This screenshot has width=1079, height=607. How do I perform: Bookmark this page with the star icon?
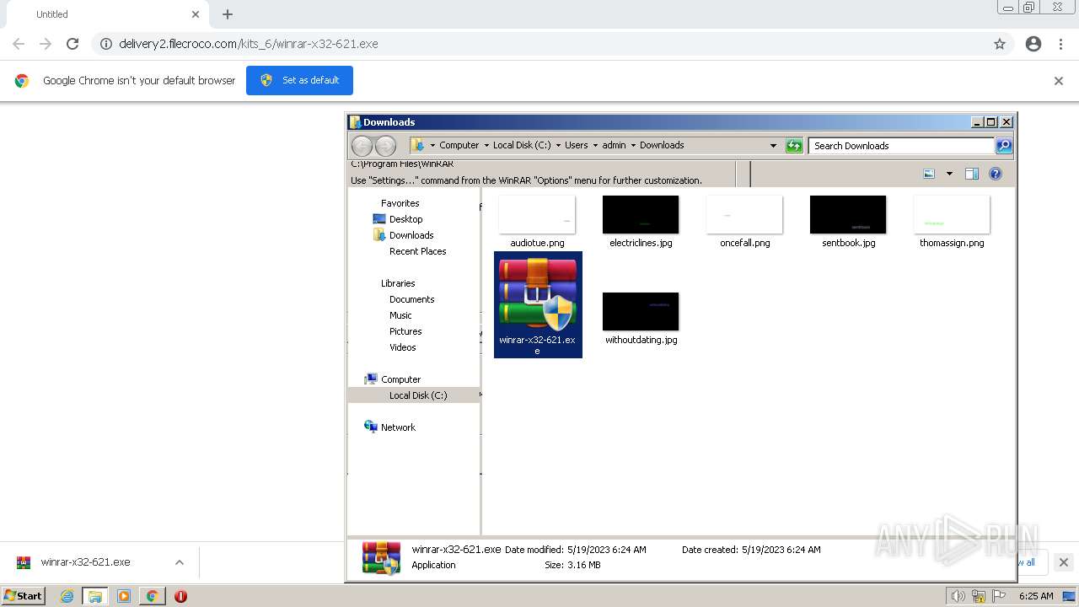(x=1000, y=44)
